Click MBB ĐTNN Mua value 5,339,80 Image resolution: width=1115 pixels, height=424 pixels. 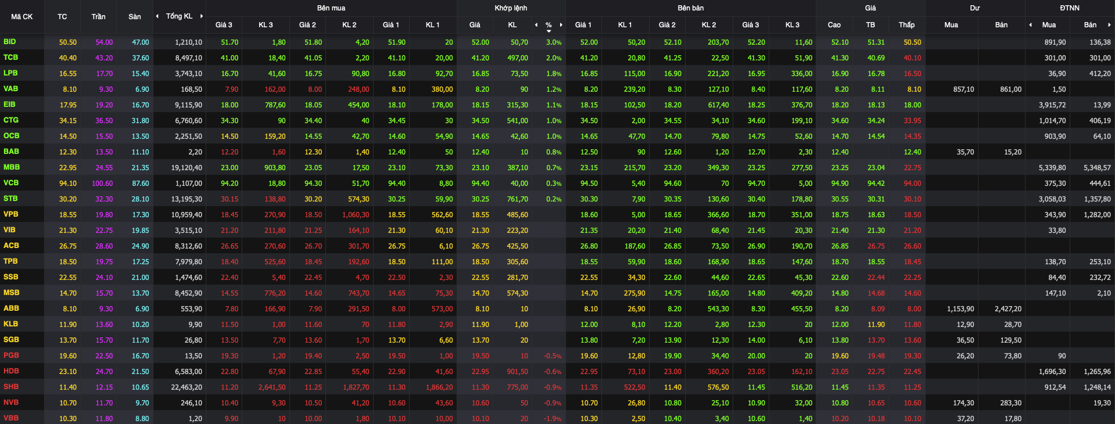1052,168
